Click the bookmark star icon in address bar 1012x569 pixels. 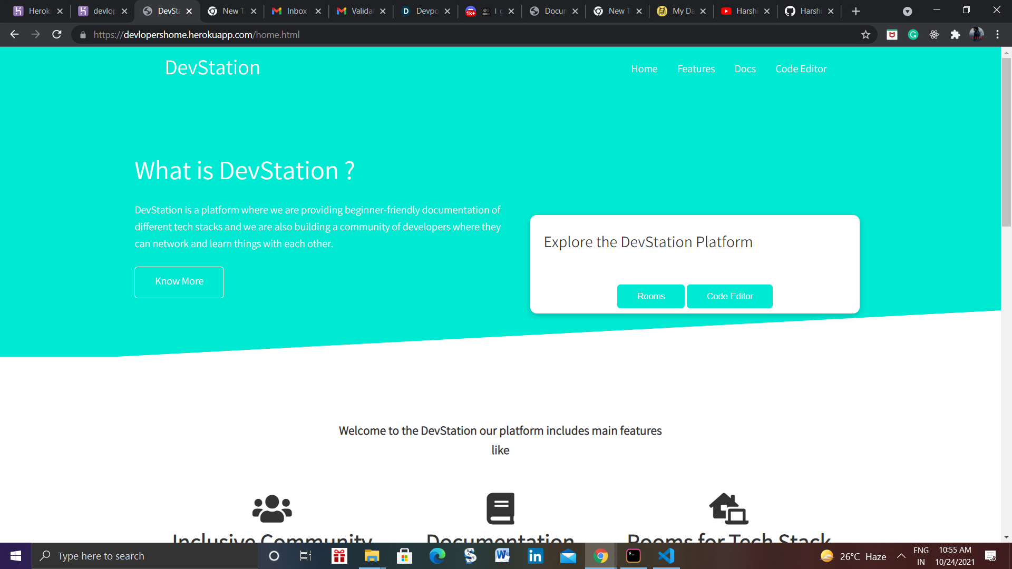tap(865, 35)
